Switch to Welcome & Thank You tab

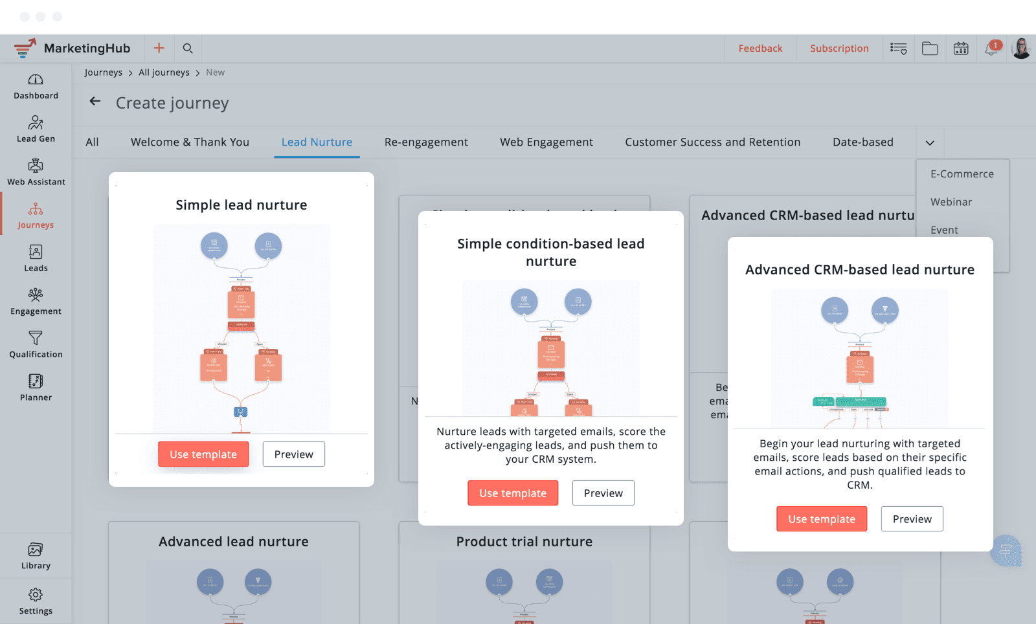[x=190, y=142]
